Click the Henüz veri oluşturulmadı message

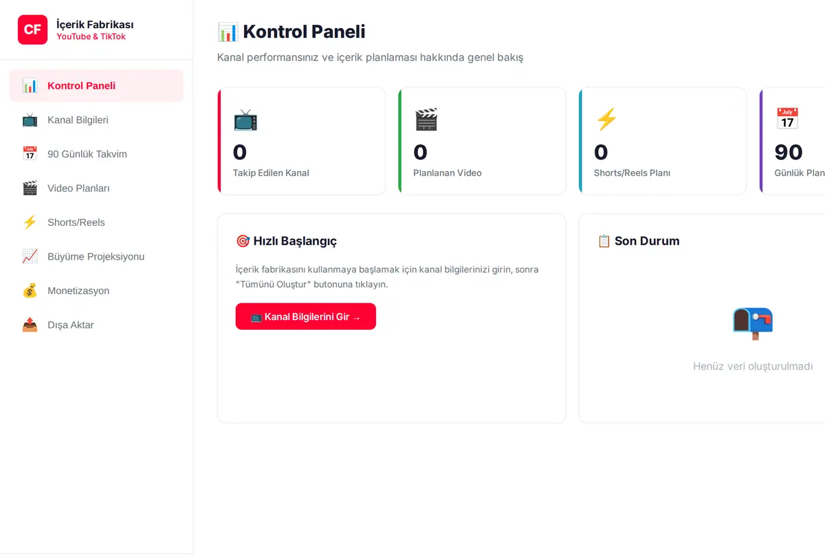tap(753, 367)
